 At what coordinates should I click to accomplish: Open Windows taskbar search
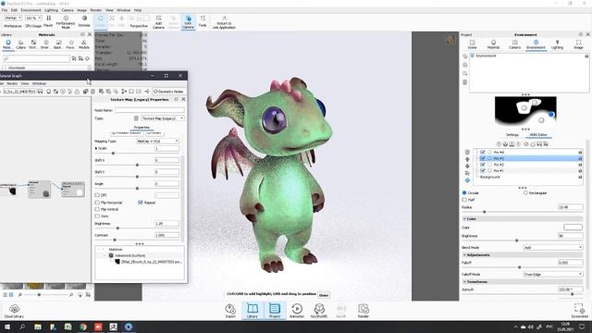22,327
